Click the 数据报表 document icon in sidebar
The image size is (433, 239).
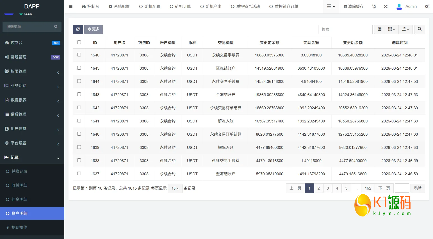tap(7, 100)
